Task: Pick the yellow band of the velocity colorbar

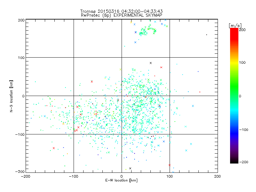Action: point(234,62)
